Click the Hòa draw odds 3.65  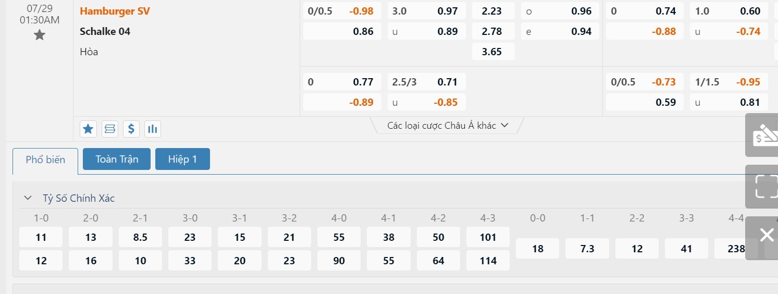point(492,52)
